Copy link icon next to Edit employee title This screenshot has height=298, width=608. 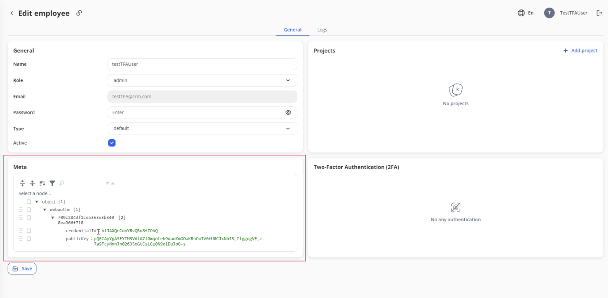click(79, 13)
